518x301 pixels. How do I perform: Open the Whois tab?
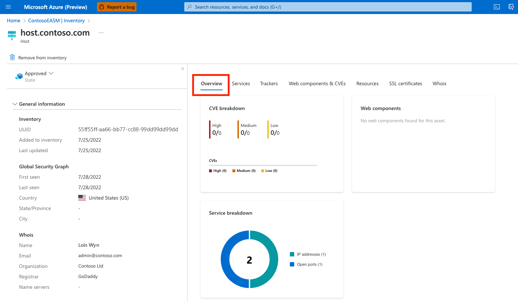click(x=439, y=83)
